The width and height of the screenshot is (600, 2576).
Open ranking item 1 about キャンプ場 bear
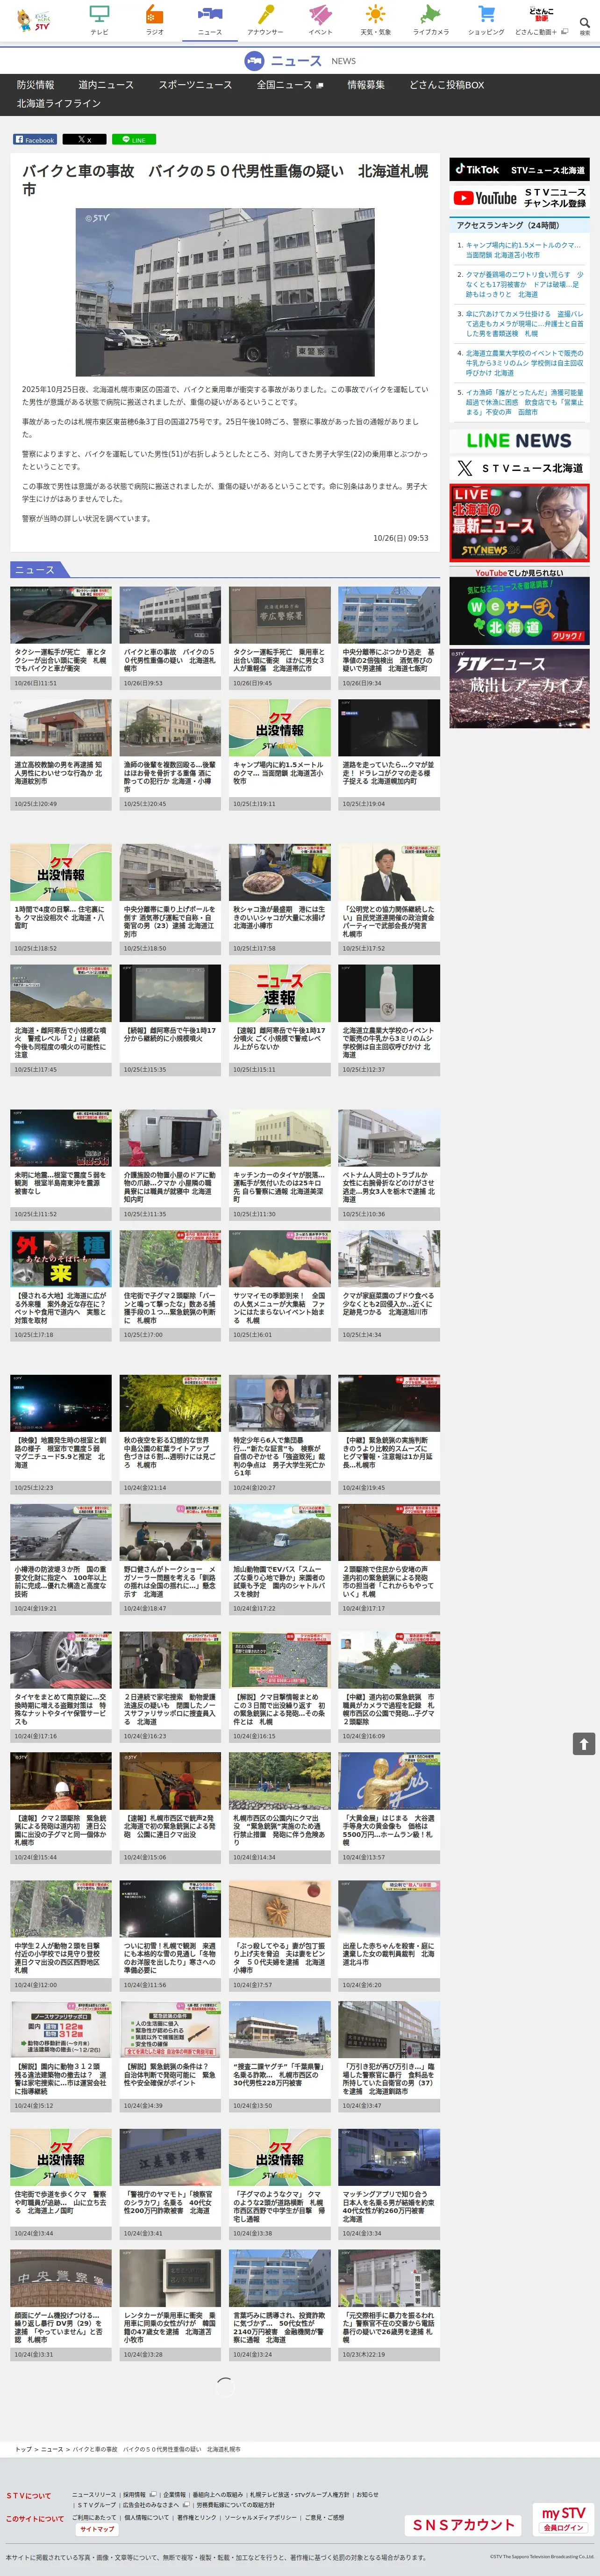[523, 250]
